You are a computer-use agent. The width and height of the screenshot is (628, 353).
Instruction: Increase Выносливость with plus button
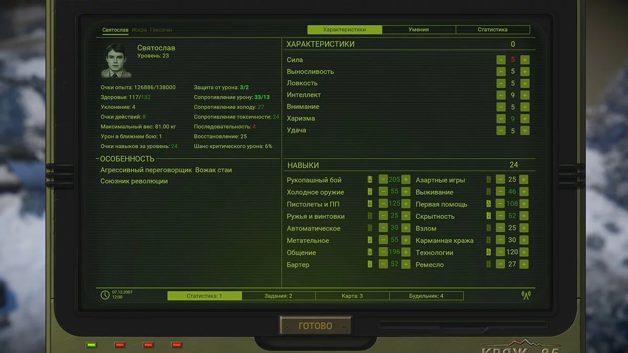525,72
